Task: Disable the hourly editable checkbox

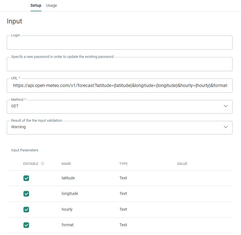Action: [26, 210]
